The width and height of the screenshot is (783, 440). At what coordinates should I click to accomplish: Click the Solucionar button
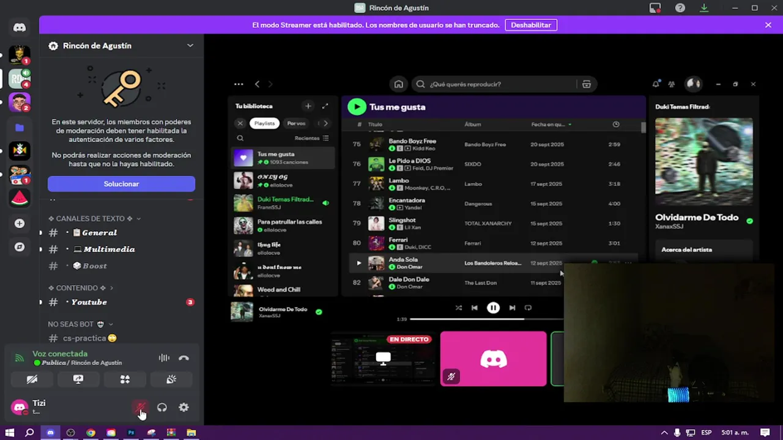pos(121,184)
